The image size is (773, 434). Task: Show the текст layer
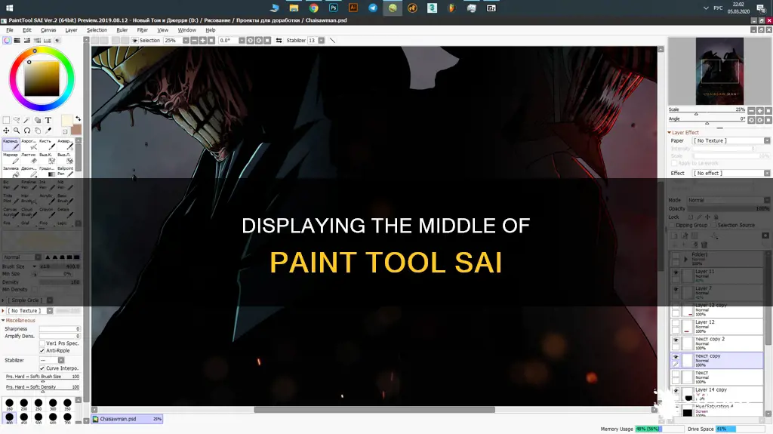tap(676, 374)
